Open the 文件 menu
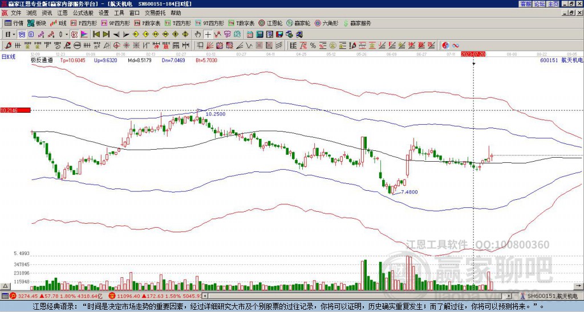This screenshot has width=584, height=312. point(16,13)
